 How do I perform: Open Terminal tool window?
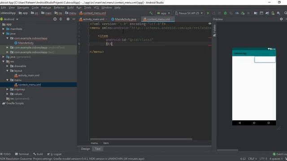pos(22,154)
